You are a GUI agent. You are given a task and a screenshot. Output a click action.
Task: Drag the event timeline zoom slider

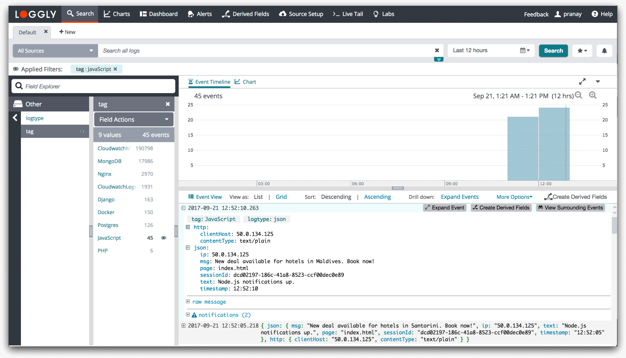point(397,188)
